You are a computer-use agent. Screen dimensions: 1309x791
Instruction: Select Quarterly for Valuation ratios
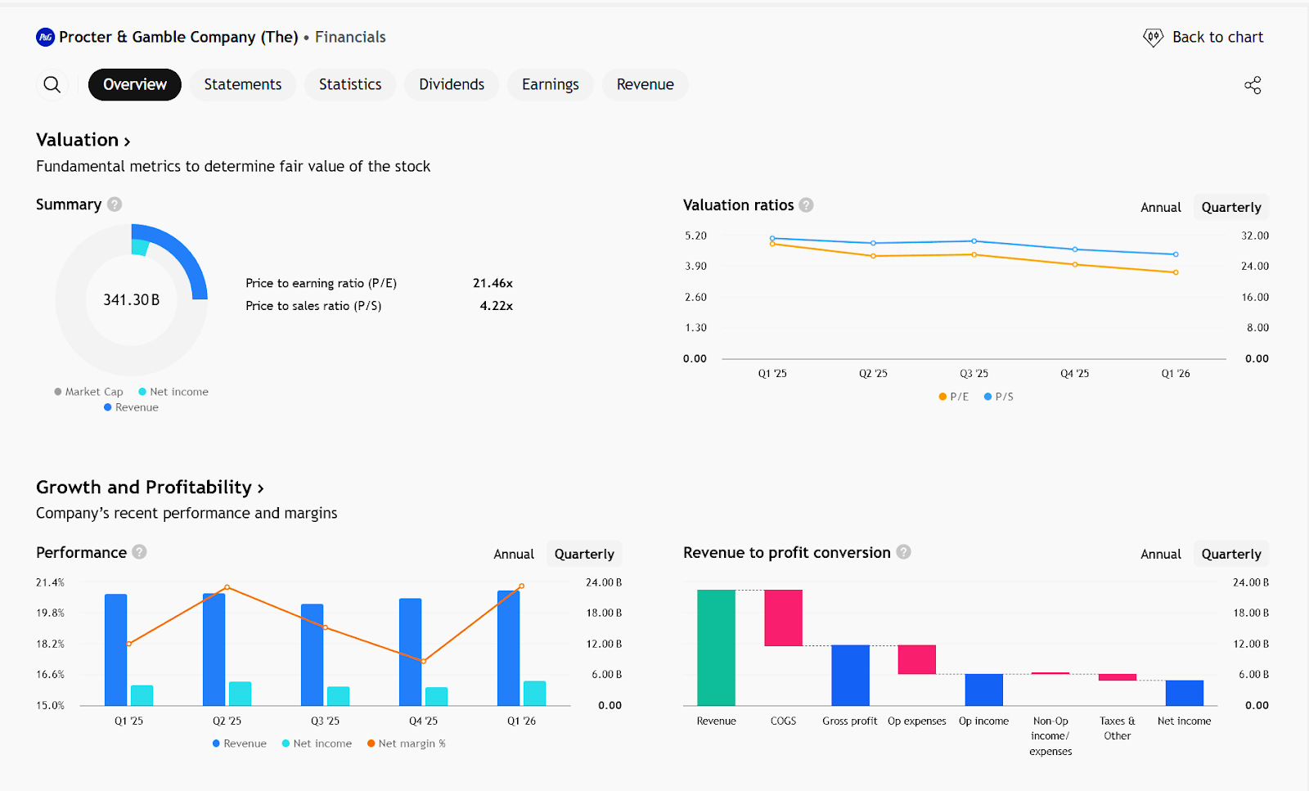pyautogui.click(x=1230, y=208)
